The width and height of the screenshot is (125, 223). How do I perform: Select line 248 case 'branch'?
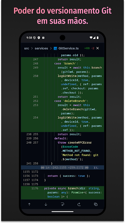tap(62, 63)
